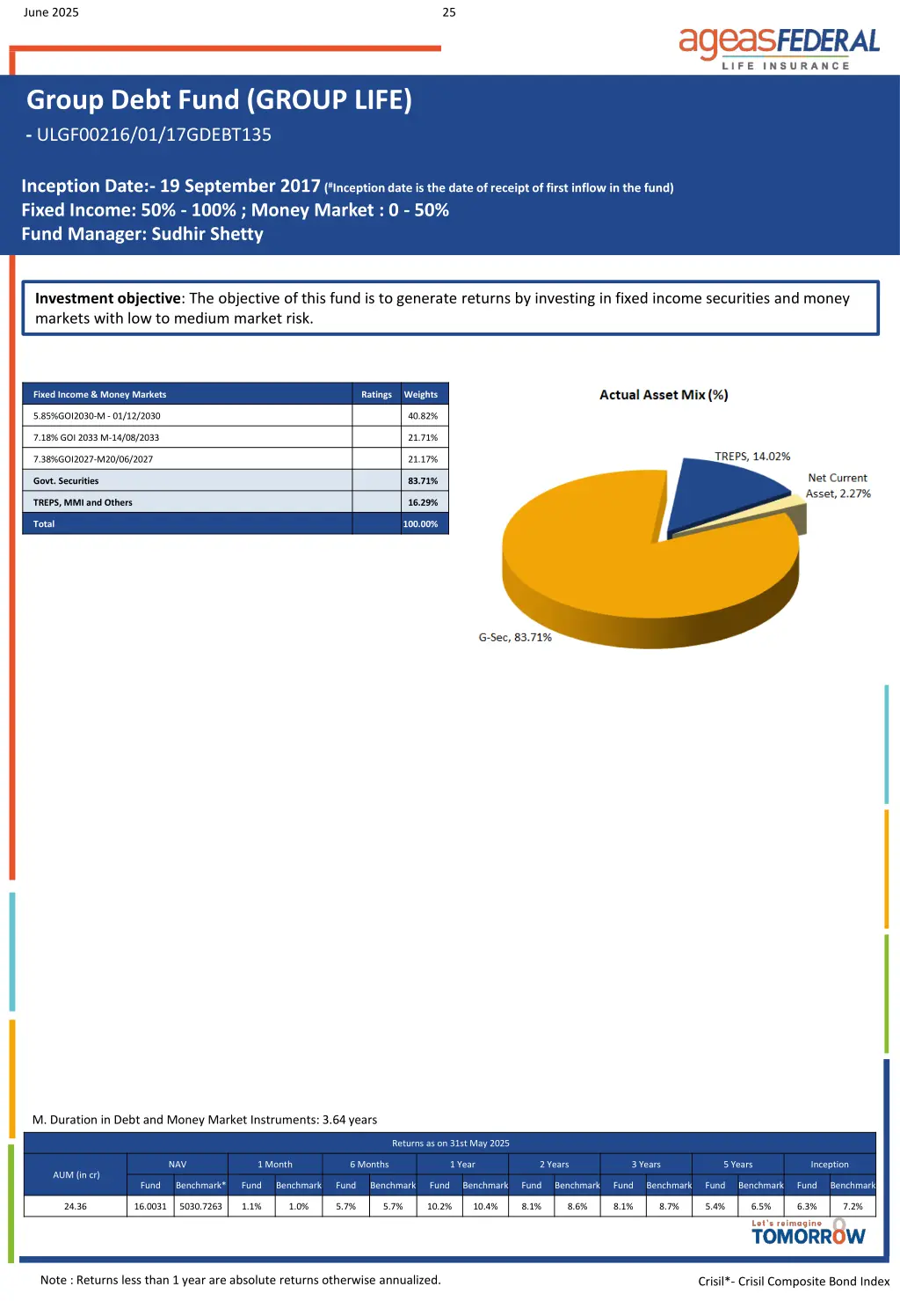Click the "1 Month" column header
900x1301 pixels.
coord(275,1165)
